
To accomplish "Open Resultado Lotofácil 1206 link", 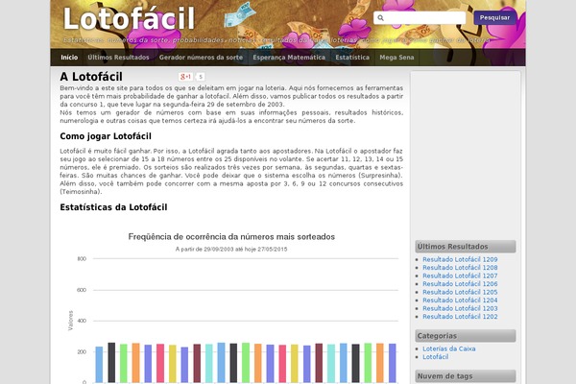I will [460, 284].
